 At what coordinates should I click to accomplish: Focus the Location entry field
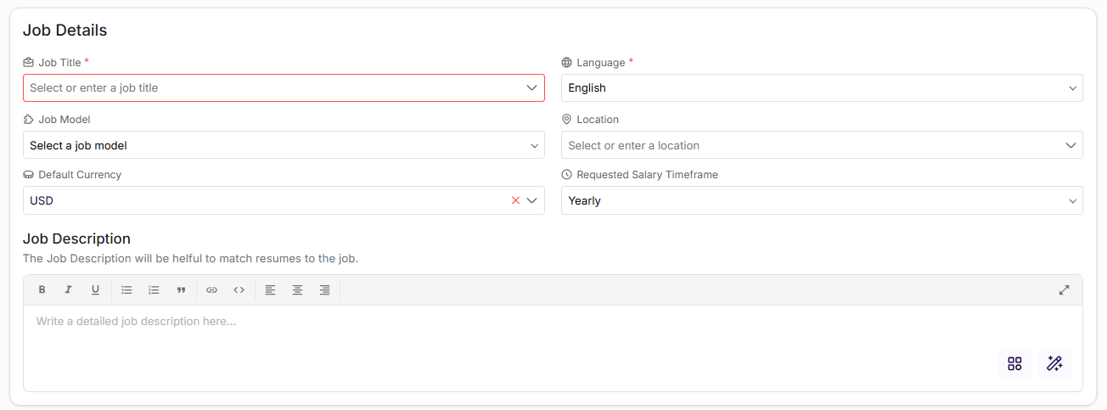click(811, 146)
